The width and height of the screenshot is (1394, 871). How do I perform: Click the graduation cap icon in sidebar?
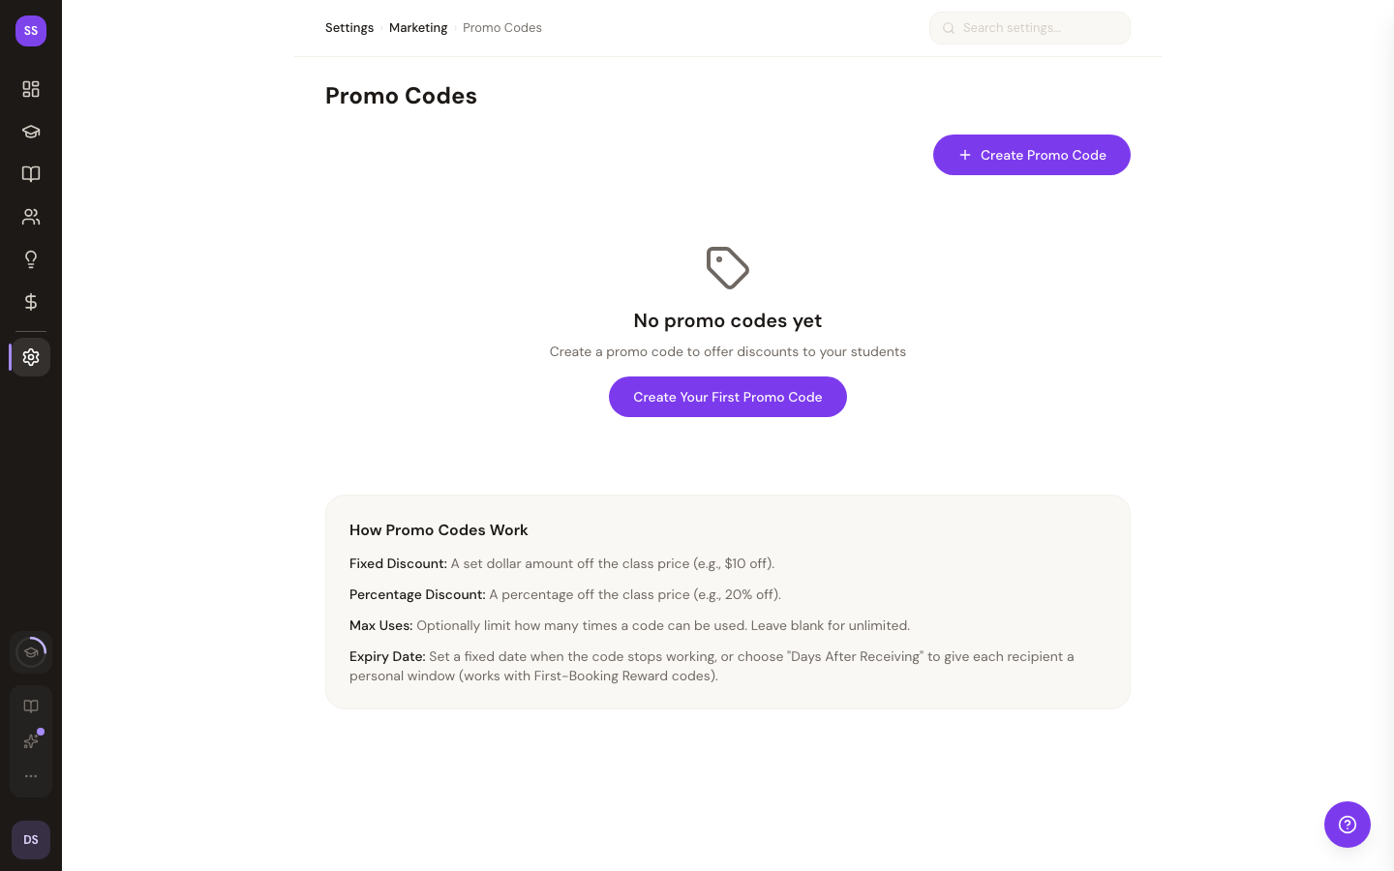[x=31, y=132]
